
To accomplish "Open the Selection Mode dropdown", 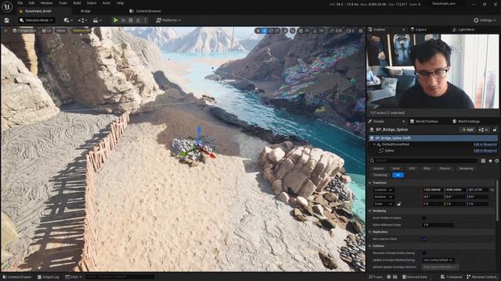I will coord(36,20).
